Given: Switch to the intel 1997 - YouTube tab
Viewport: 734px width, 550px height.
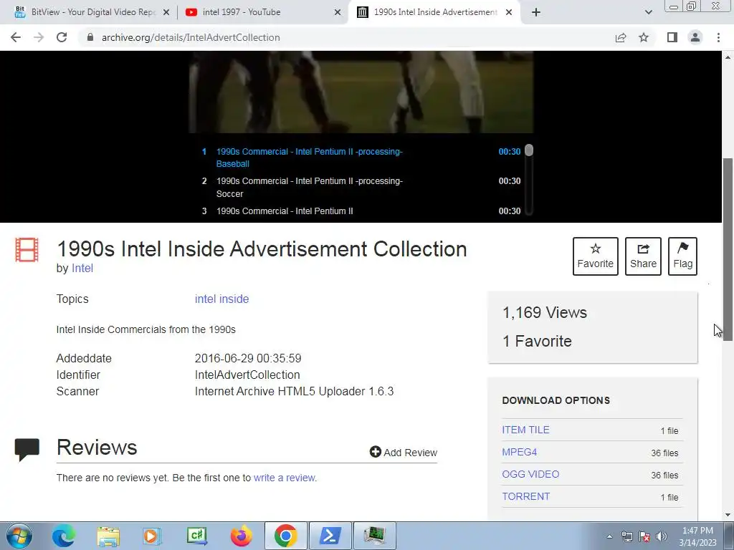Looking at the screenshot, I should [262, 12].
